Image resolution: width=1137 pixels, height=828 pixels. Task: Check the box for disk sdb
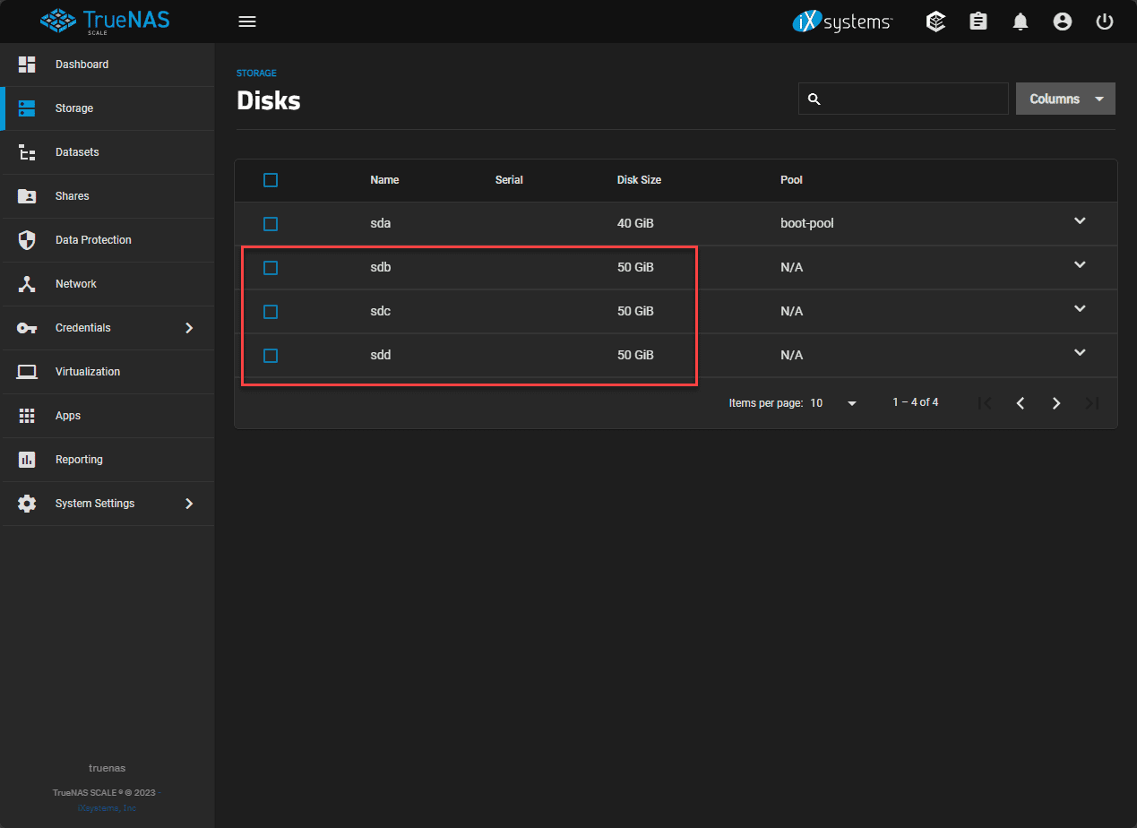271,268
